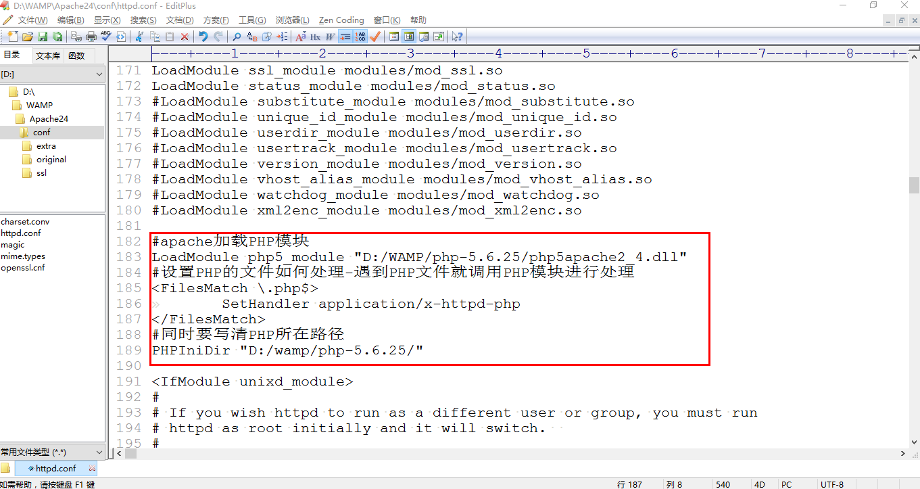The height and width of the screenshot is (489, 920).
Task: Click the orange check mark icon
Action: 374,37
